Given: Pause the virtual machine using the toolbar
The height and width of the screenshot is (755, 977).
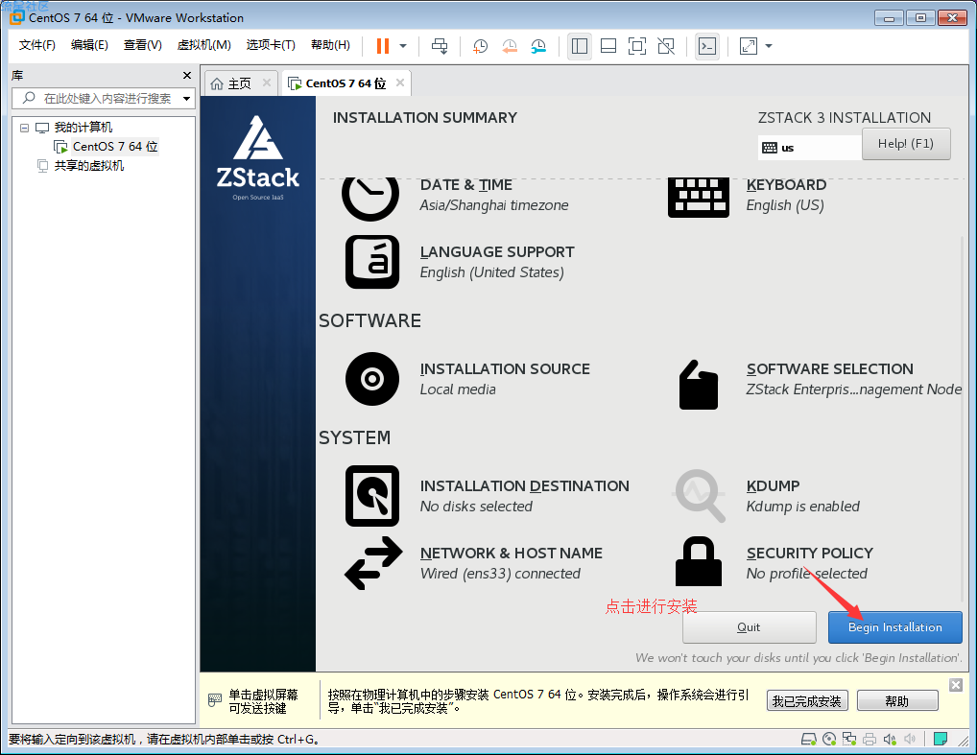Looking at the screenshot, I should 383,46.
